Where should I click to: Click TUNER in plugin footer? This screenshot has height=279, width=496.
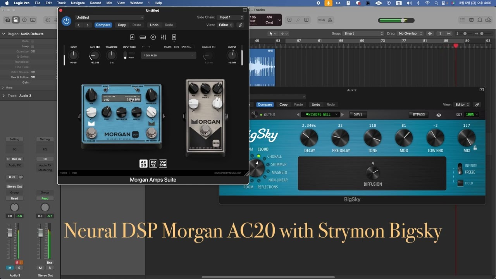[63, 173]
